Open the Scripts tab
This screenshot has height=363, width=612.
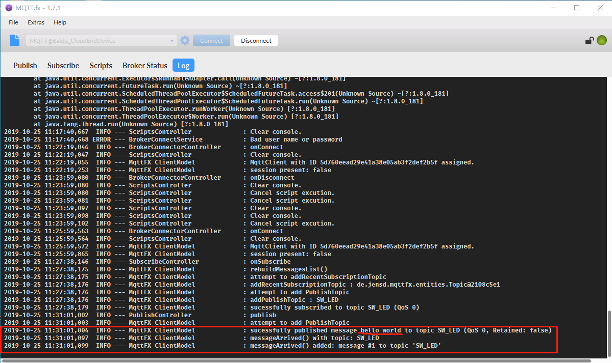pos(101,65)
